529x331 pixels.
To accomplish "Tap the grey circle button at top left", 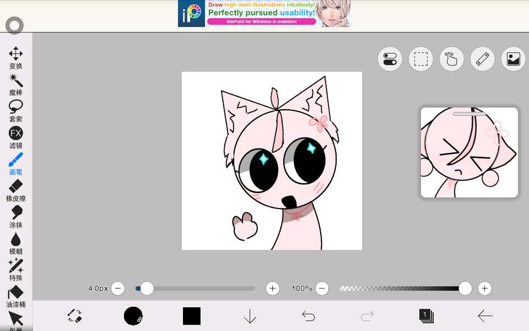I will (x=14, y=25).
